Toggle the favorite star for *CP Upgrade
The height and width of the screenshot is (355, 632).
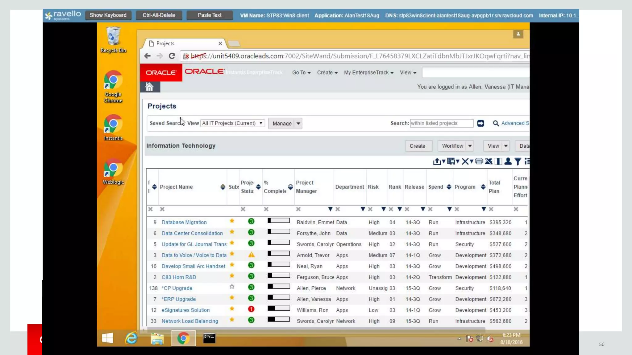click(x=232, y=287)
